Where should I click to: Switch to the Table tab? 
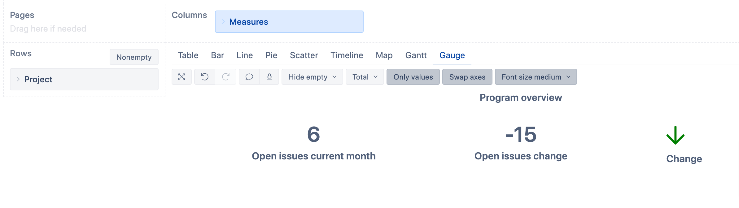[188, 55]
